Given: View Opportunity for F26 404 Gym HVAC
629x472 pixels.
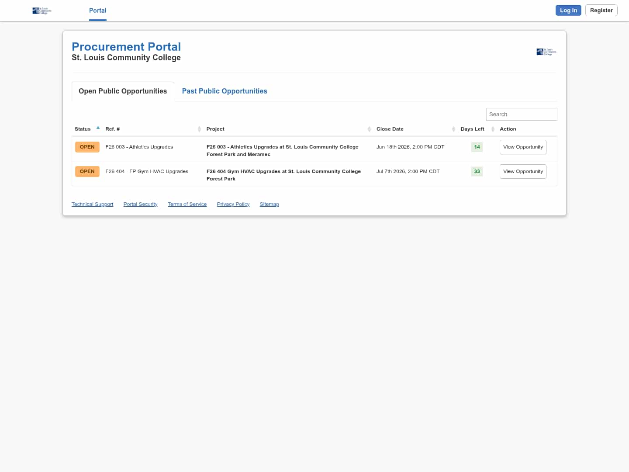Looking at the screenshot, I should pos(523,172).
